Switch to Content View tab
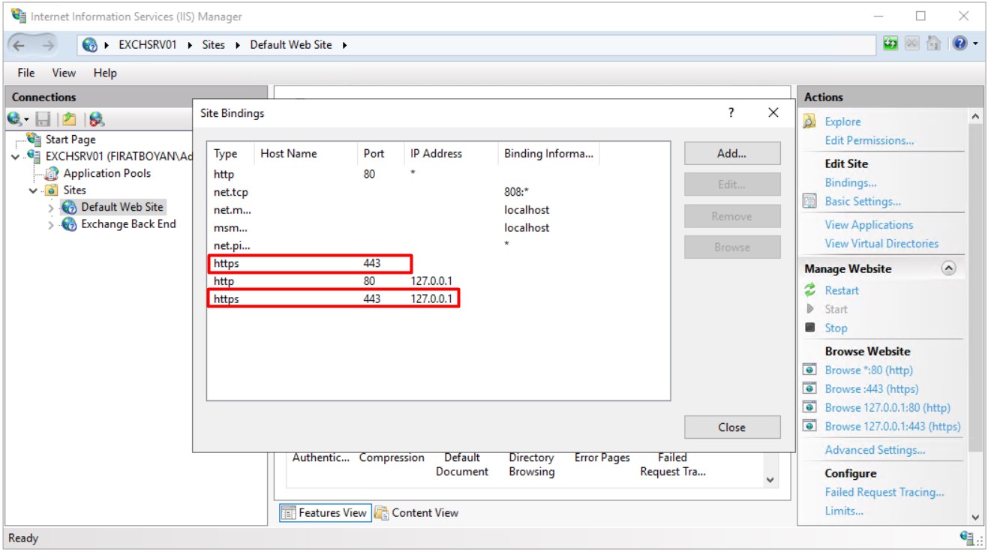 417,513
